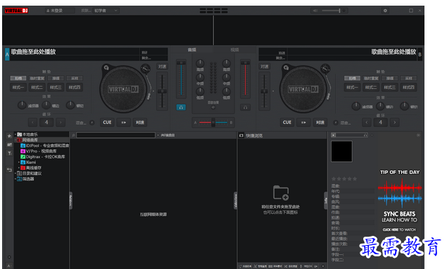This screenshot has height=269, width=447.
Task: Select 样式三 pad on deck A
Action: pyautogui.click(x=56, y=87)
